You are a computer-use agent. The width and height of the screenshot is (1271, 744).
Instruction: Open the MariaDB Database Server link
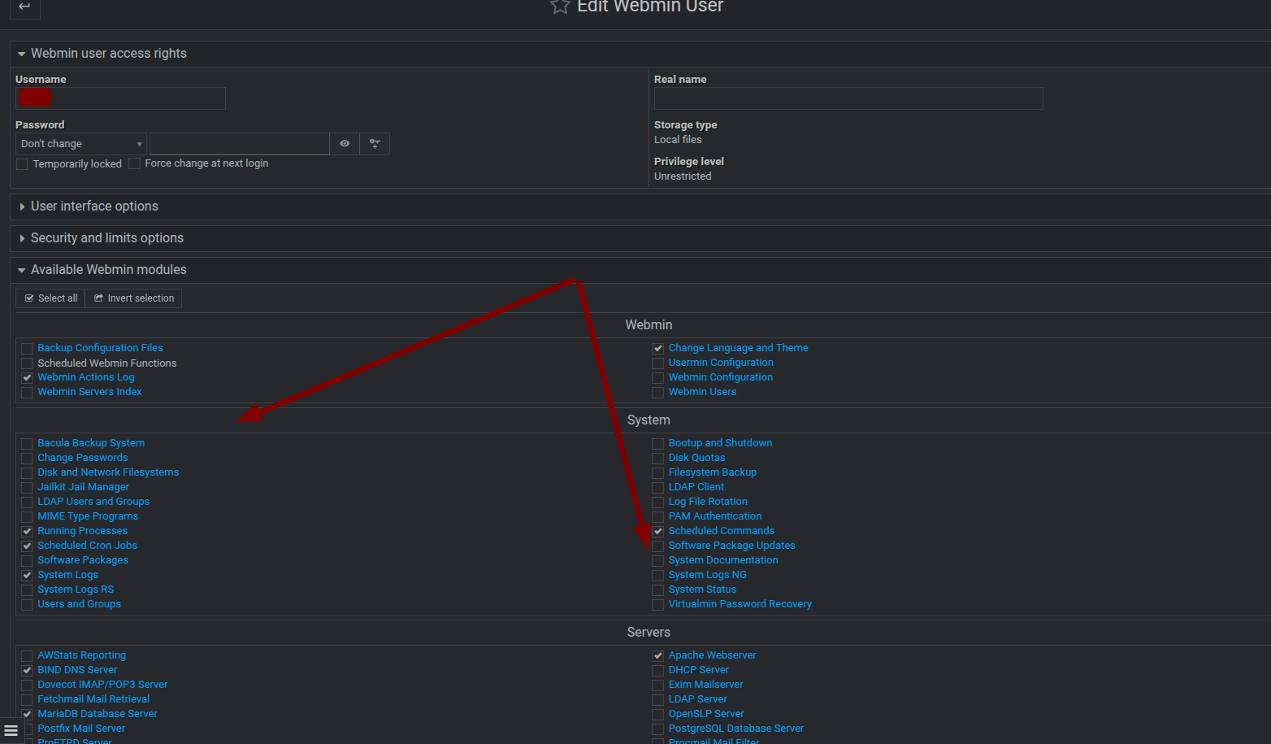coord(98,714)
